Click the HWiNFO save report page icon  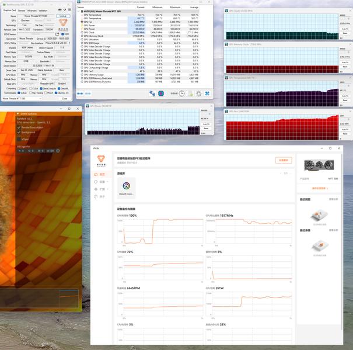190,93
